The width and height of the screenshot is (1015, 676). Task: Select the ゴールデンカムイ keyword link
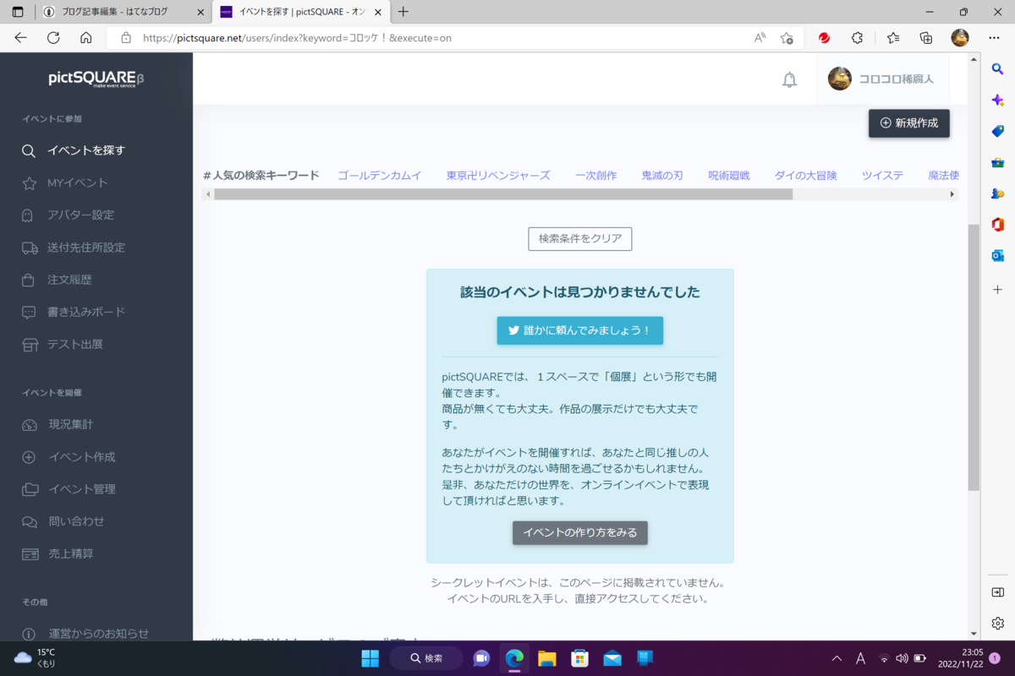point(380,176)
